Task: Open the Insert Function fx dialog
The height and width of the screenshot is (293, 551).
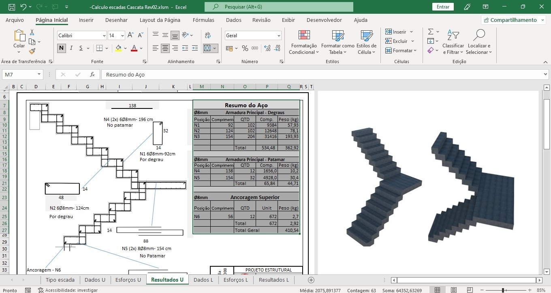Action: pyautogui.click(x=92, y=74)
